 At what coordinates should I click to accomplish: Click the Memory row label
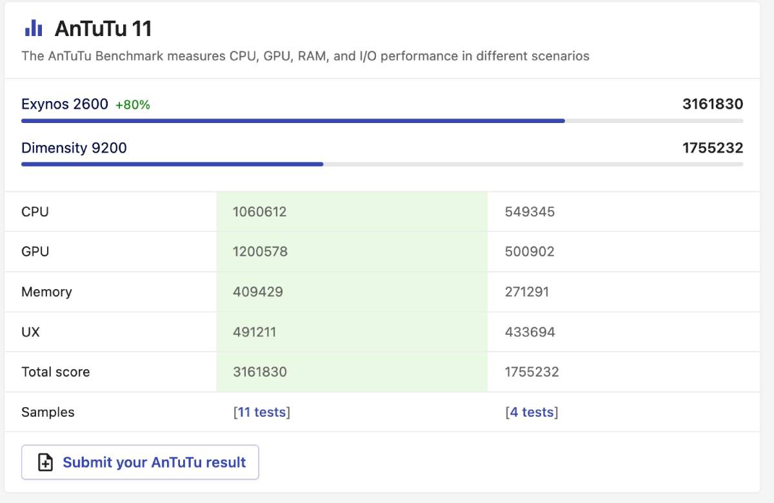tap(46, 292)
